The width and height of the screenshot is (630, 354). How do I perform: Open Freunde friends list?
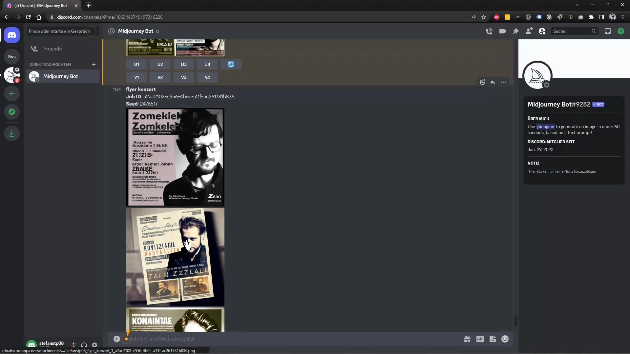(63, 49)
